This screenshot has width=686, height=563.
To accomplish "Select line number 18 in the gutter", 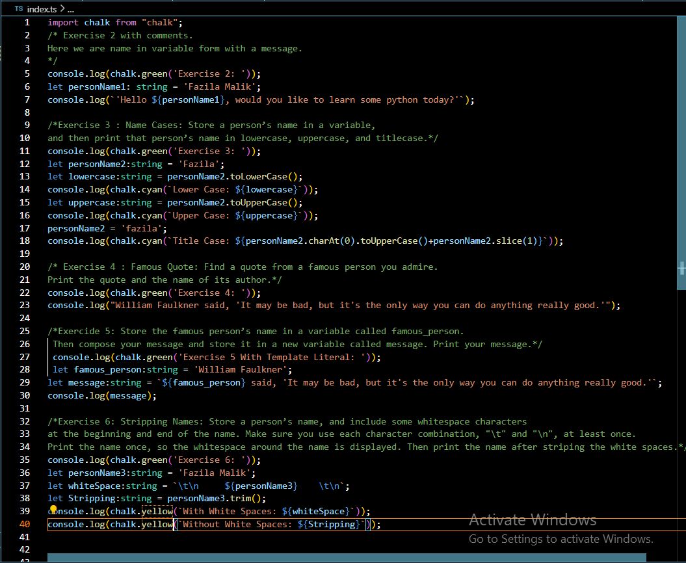I will pyautogui.click(x=25, y=241).
